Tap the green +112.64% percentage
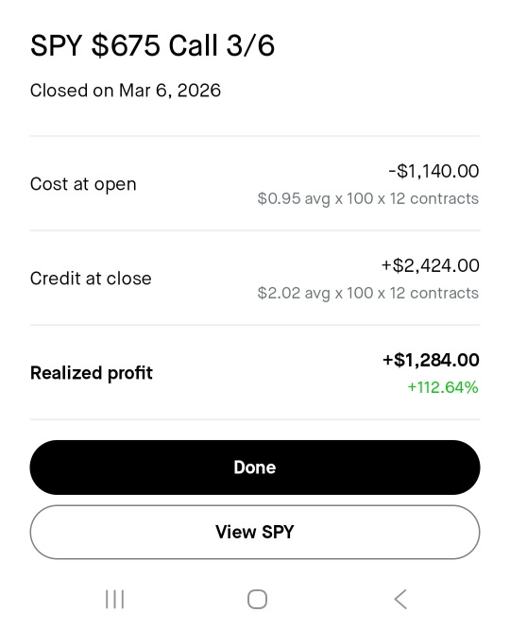The height and width of the screenshot is (629, 510). [x=443, y=387]
